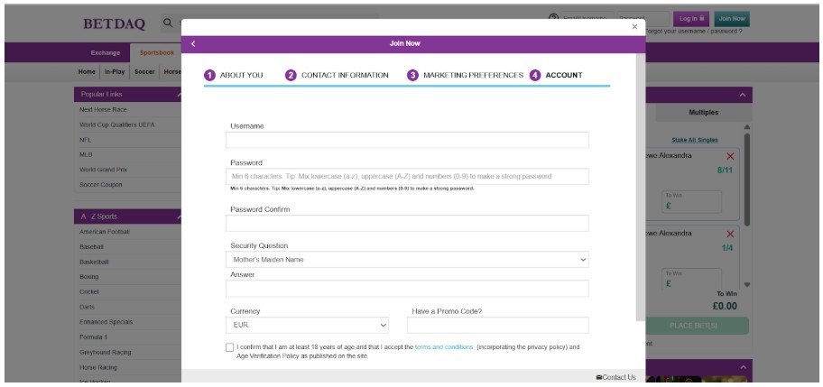Open the Currency dropdown
Viewport: 823px width, 387px height.
[308, 325]
